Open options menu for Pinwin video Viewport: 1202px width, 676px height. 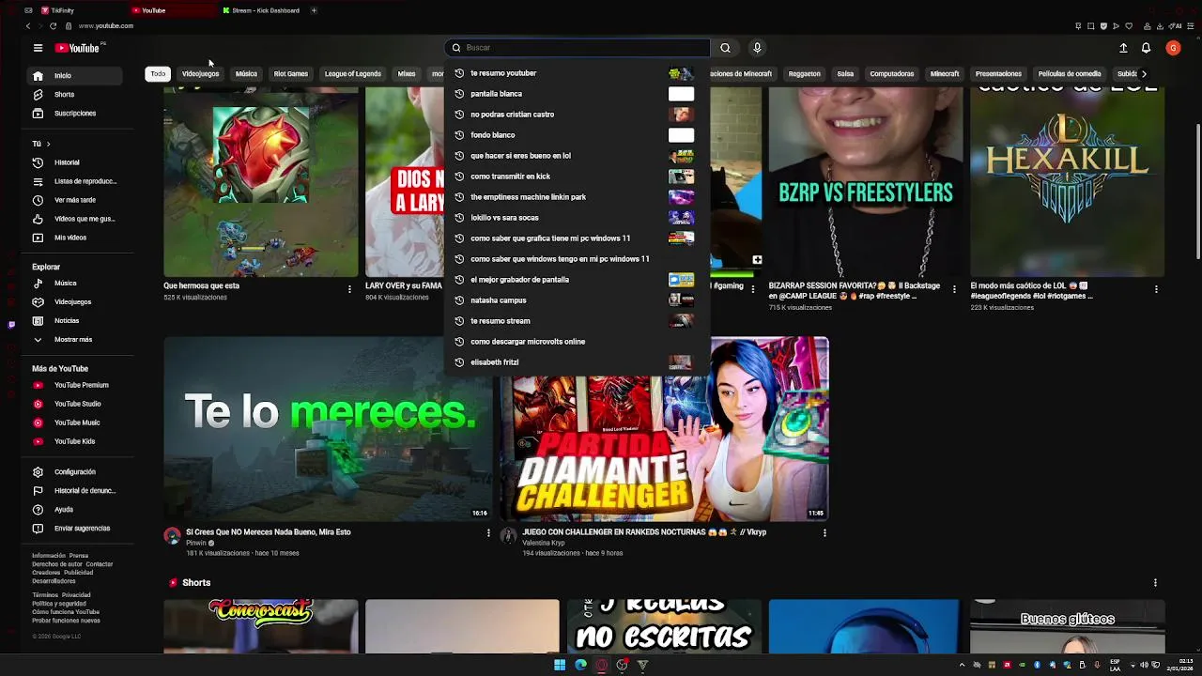click(488, 532)
